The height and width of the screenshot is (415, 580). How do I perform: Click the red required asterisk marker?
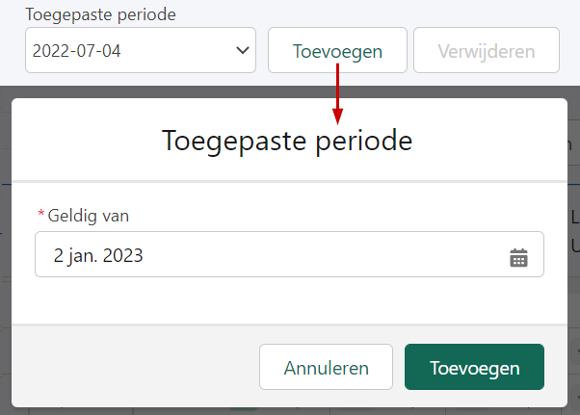(x=41, y=214)
